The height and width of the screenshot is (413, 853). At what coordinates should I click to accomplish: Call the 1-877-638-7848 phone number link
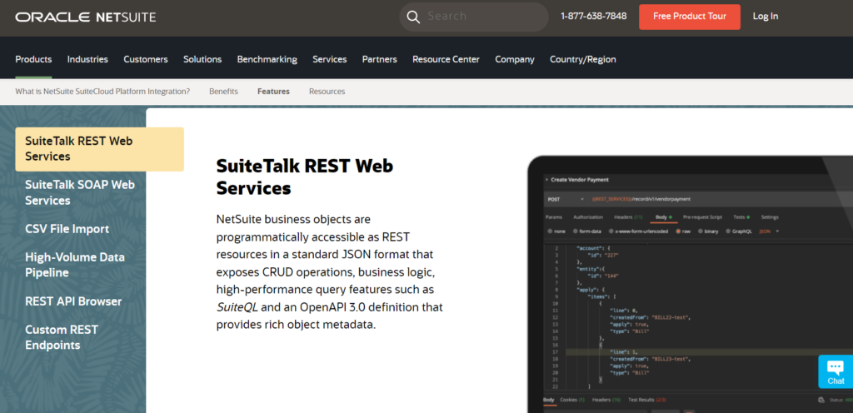593,17
